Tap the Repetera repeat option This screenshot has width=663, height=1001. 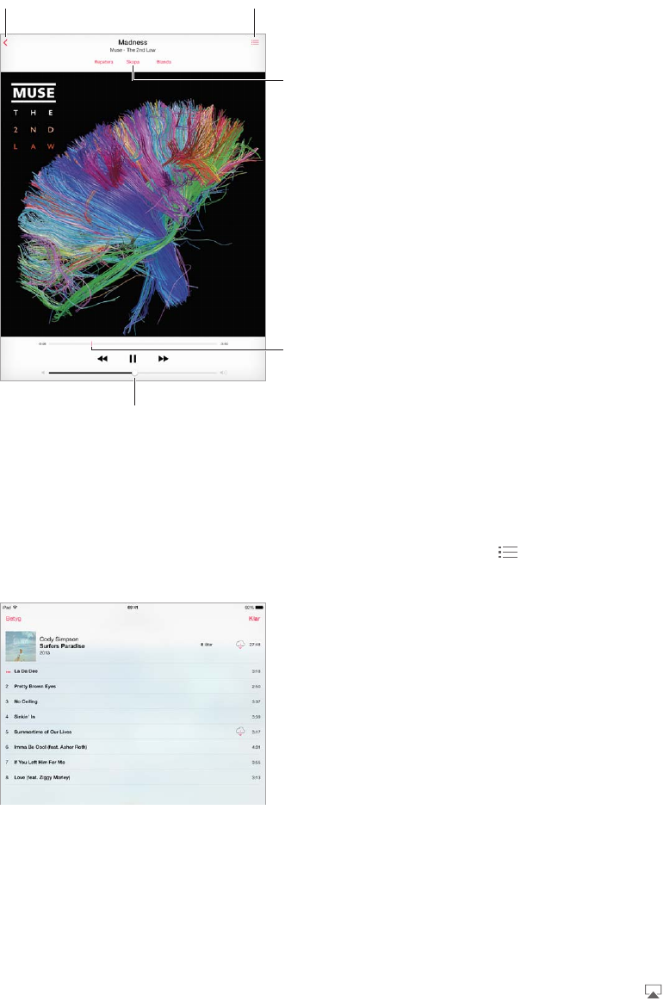tap(103, 62)
